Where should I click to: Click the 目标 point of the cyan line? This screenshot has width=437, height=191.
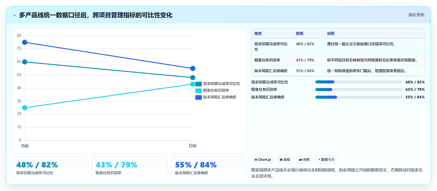(x=193, y=84)
